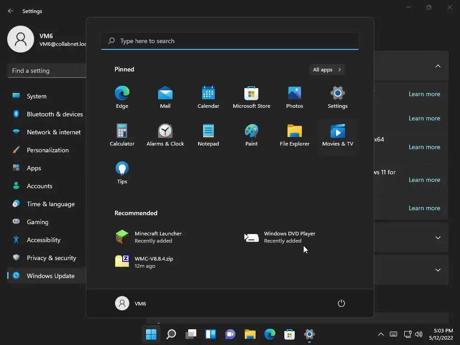
Task: Select System in Settings sidebar
Action: point(47,96)
